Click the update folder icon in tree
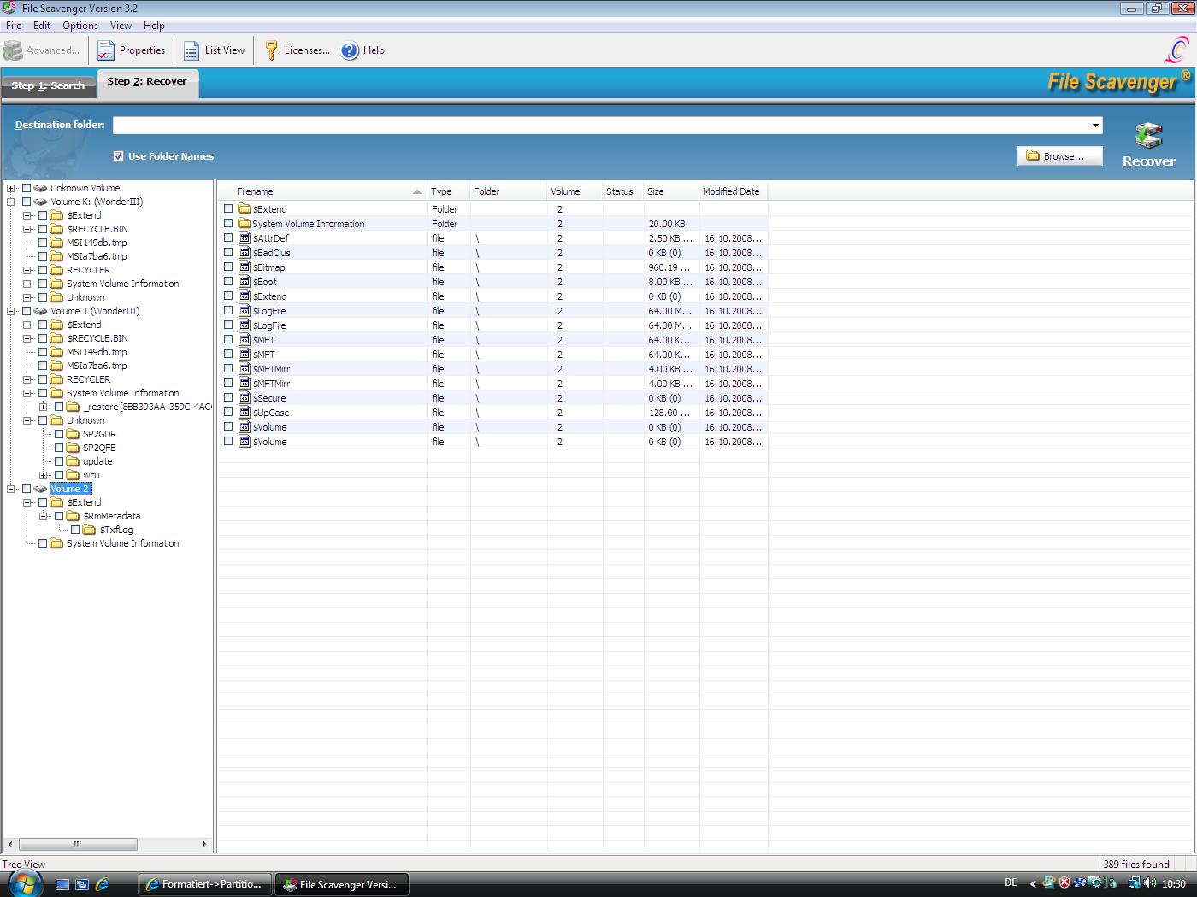This screenshot has width=1197, height=897. pyautogui.click(x=73, y=461)
